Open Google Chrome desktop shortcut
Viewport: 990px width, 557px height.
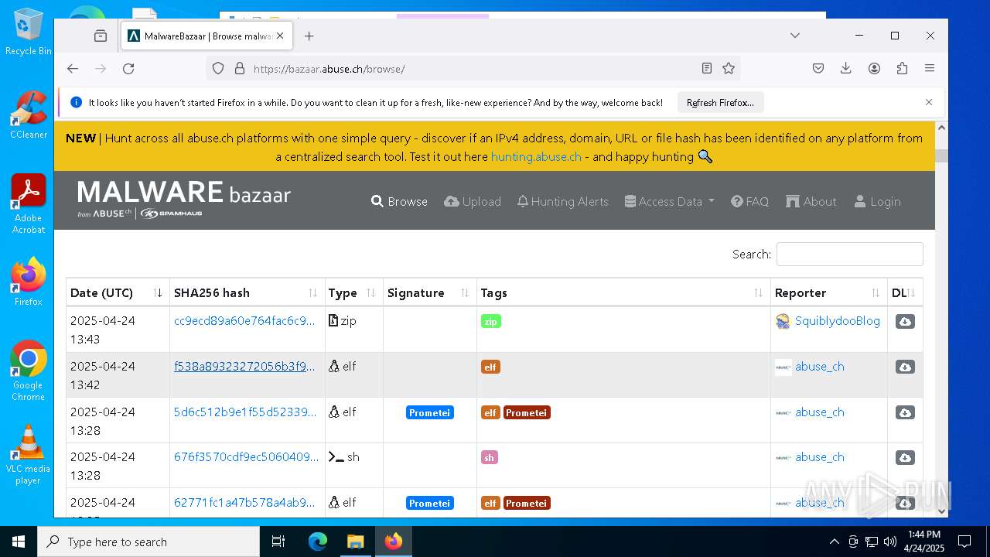point(29,371)
